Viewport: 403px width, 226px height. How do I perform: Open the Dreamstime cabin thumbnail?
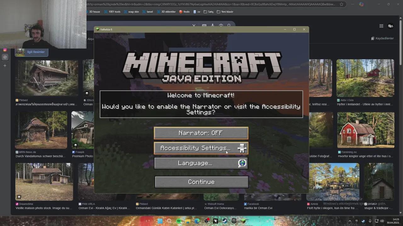44,182
